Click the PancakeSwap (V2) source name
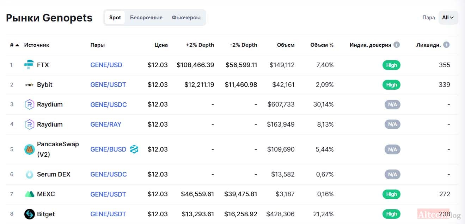 58,149
